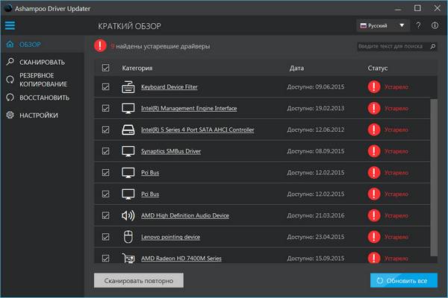Click outdated status icon for Synaptics SMBus Driver
Viewport: 448px width, 298px height.
tap(373, 151)
